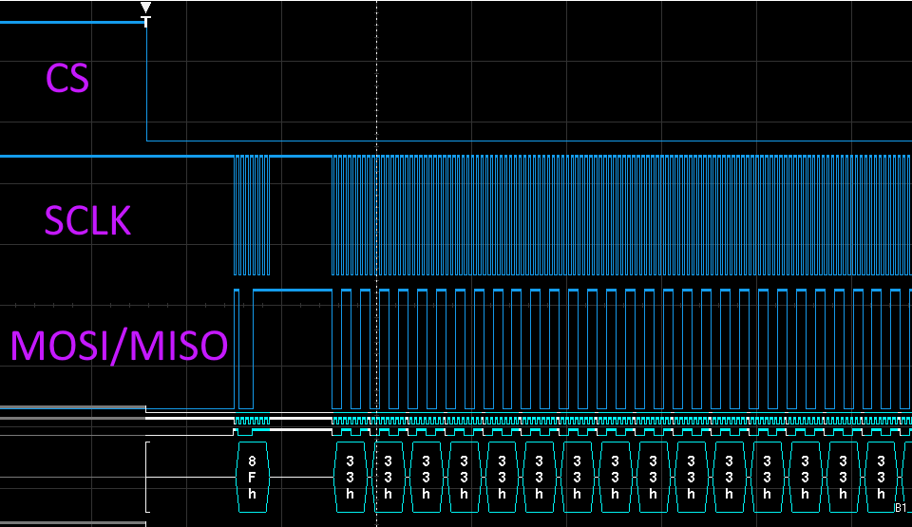912x527 pixels.
Task: Click the B1 bus label
Action: pos(902,508)
